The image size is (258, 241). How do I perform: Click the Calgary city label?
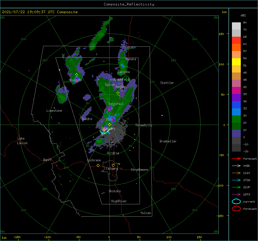pos(112,168)
